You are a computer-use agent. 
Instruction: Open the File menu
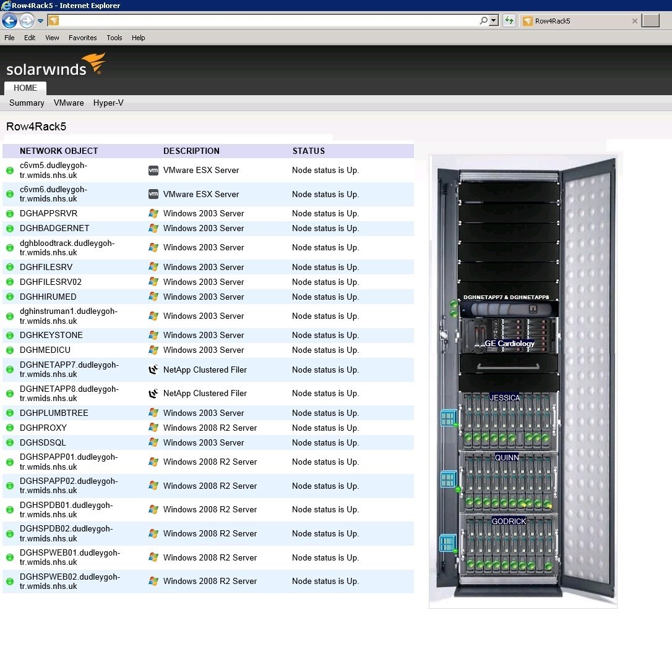(9, 38)
